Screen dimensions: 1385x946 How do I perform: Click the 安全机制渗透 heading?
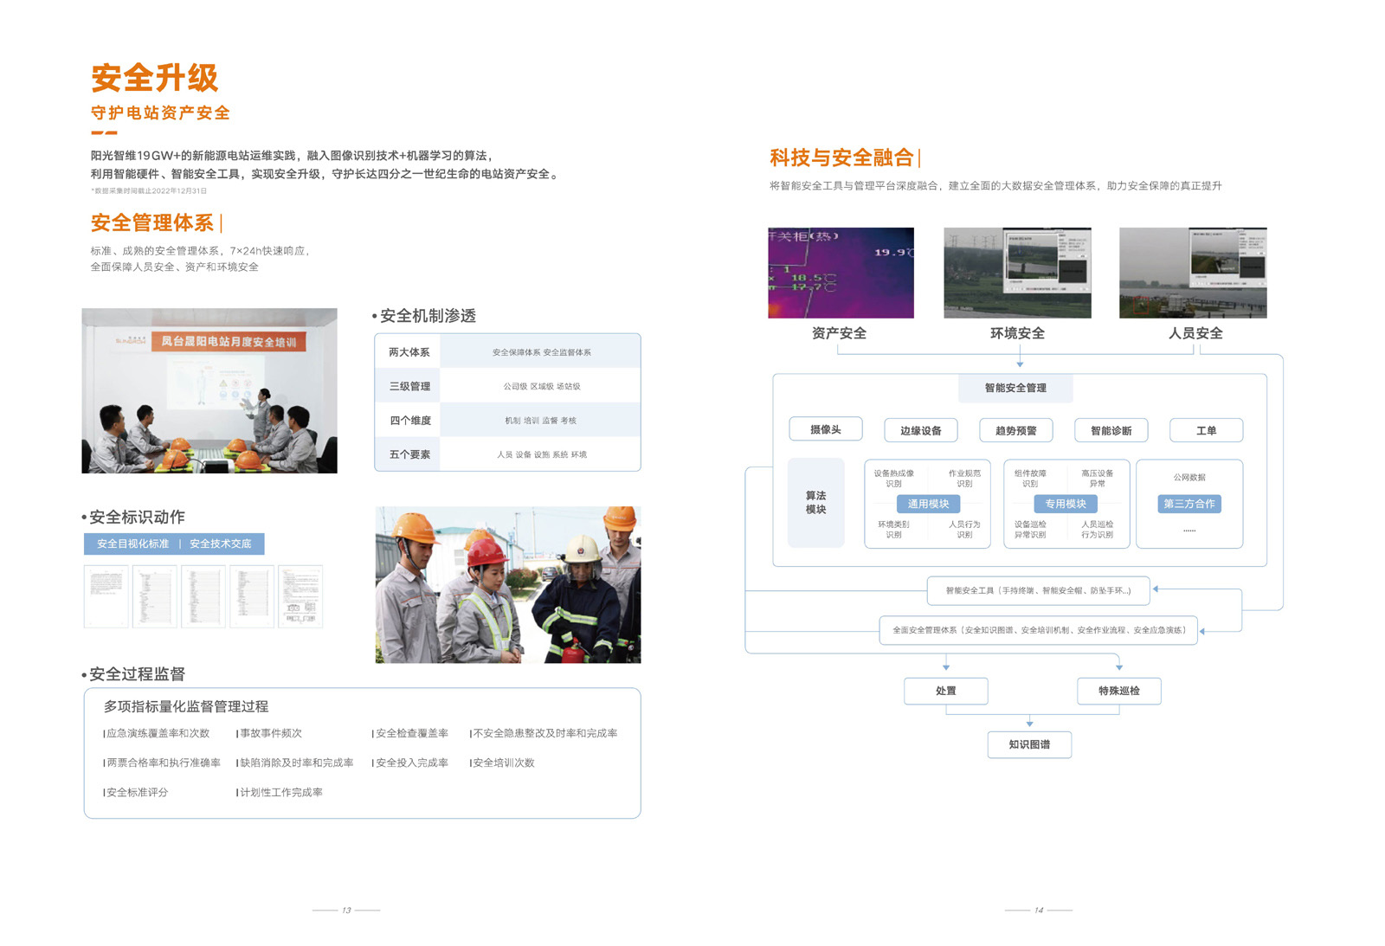(428, 316)
